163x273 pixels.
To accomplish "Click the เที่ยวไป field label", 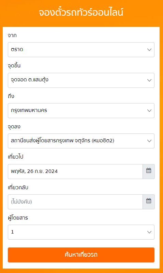I will 15,157.
